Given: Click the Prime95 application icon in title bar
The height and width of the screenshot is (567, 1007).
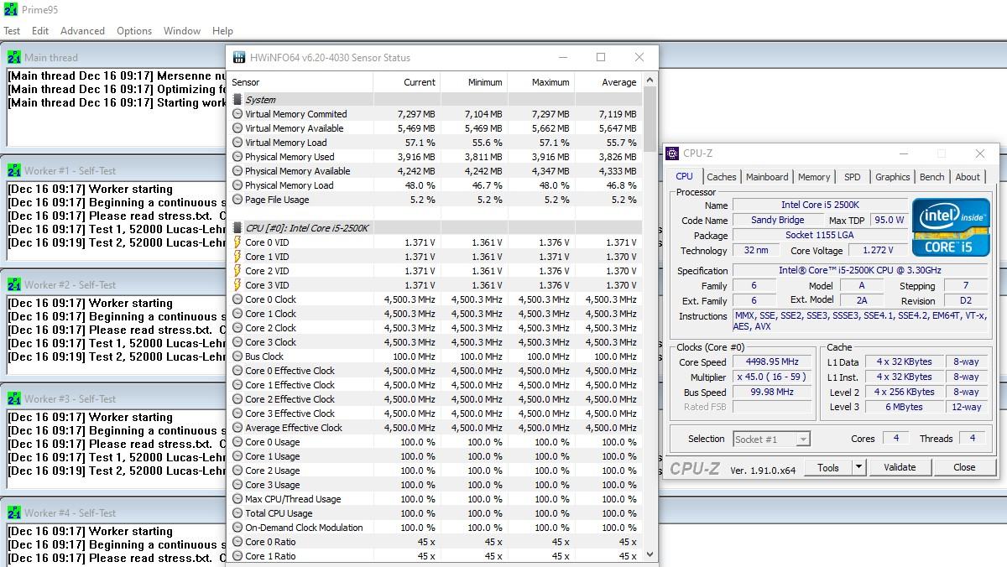Looking at the screenshot, I should [x=11, y=10].
